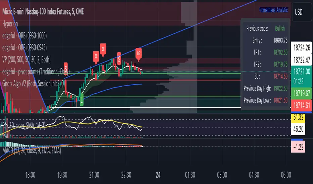The height and width of the screenshot is (184, 313).
Task: Click the 01:23 bar countdown timer
Action: tap(299, 81)
